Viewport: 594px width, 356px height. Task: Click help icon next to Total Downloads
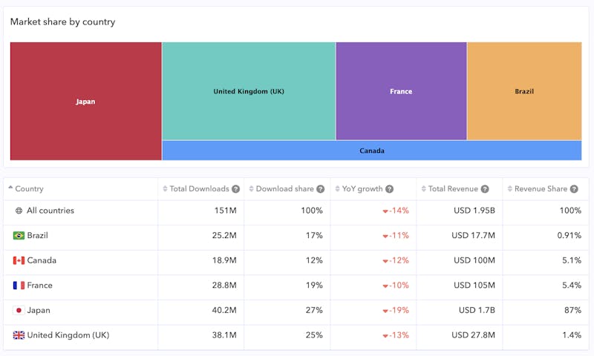pos(235,189)
